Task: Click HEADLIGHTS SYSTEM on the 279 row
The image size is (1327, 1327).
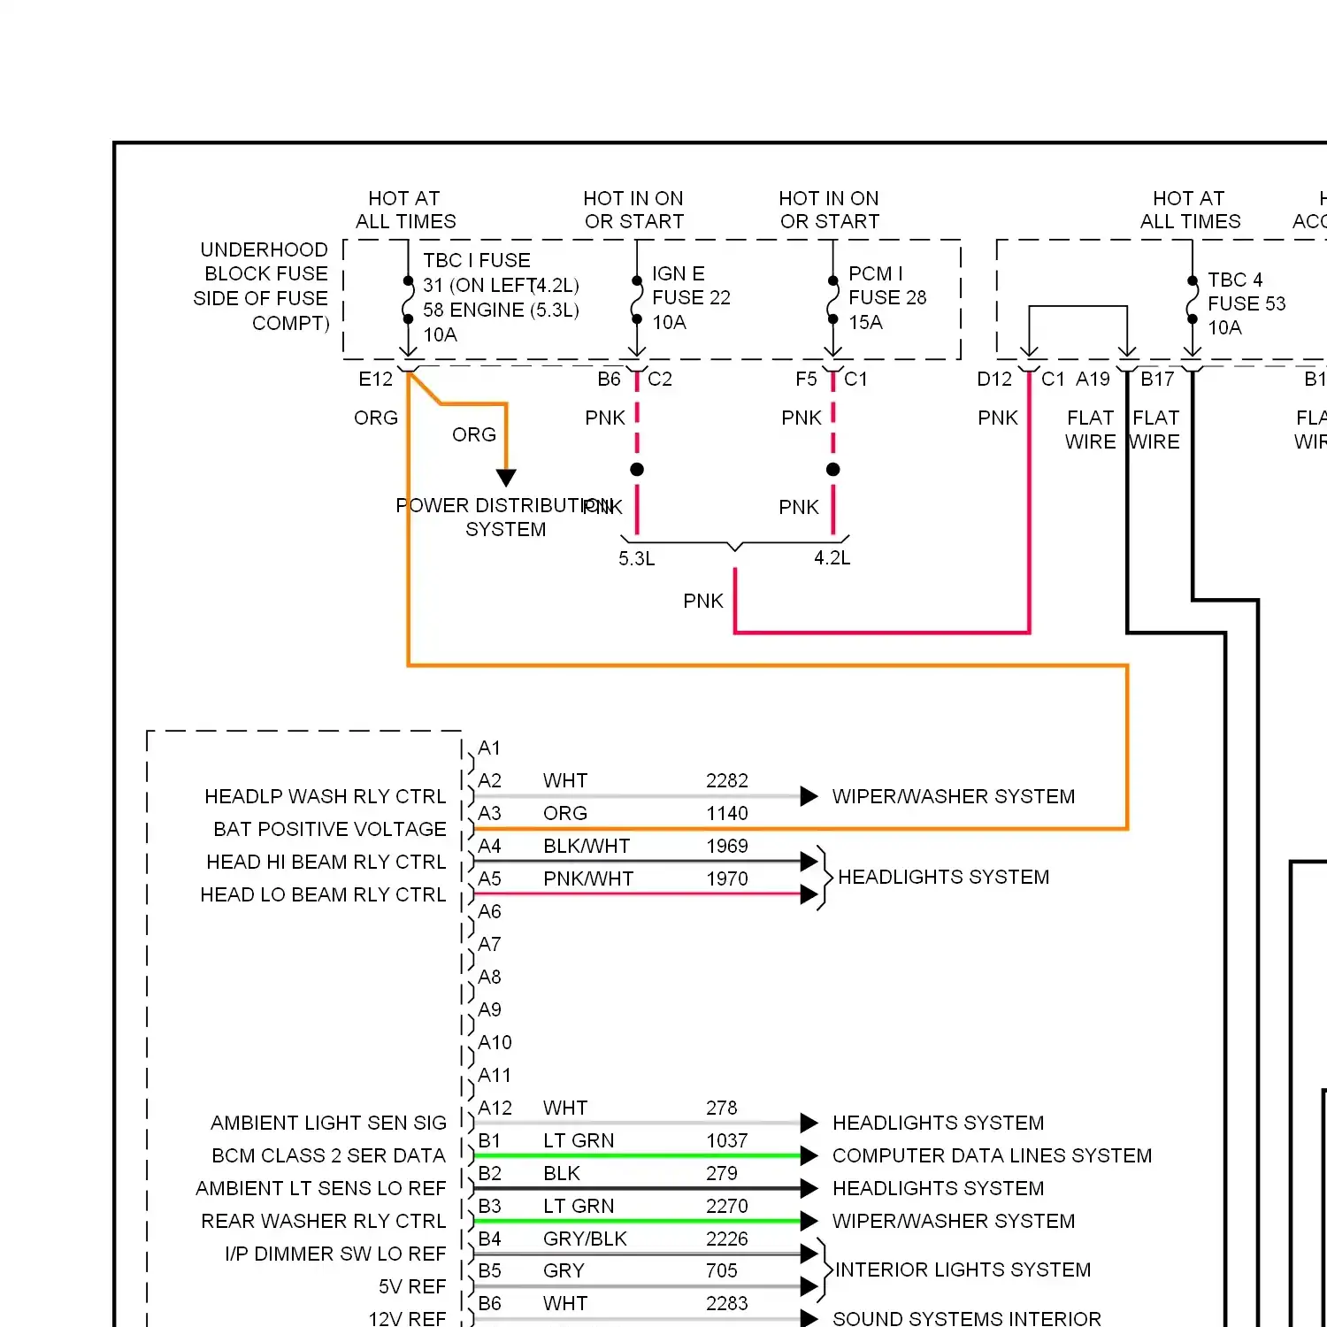Action: coord(938,1188)
